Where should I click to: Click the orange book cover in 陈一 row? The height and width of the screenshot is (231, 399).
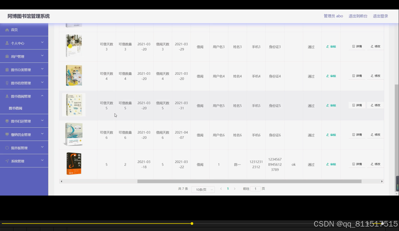point(74,164)
